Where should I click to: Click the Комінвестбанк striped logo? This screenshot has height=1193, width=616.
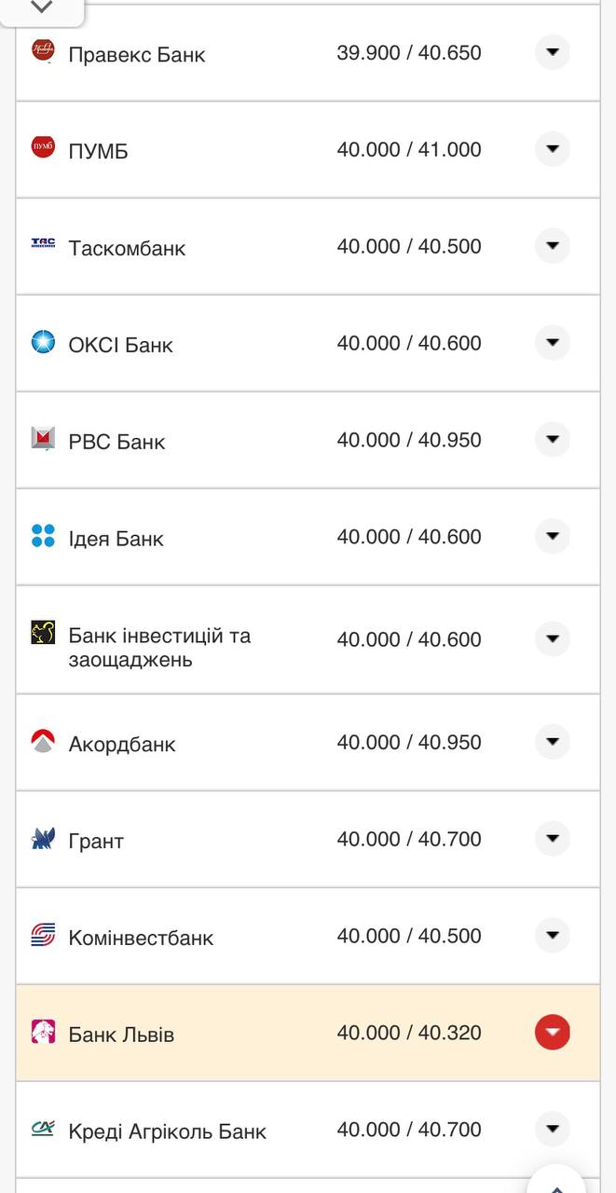[43, 935]
